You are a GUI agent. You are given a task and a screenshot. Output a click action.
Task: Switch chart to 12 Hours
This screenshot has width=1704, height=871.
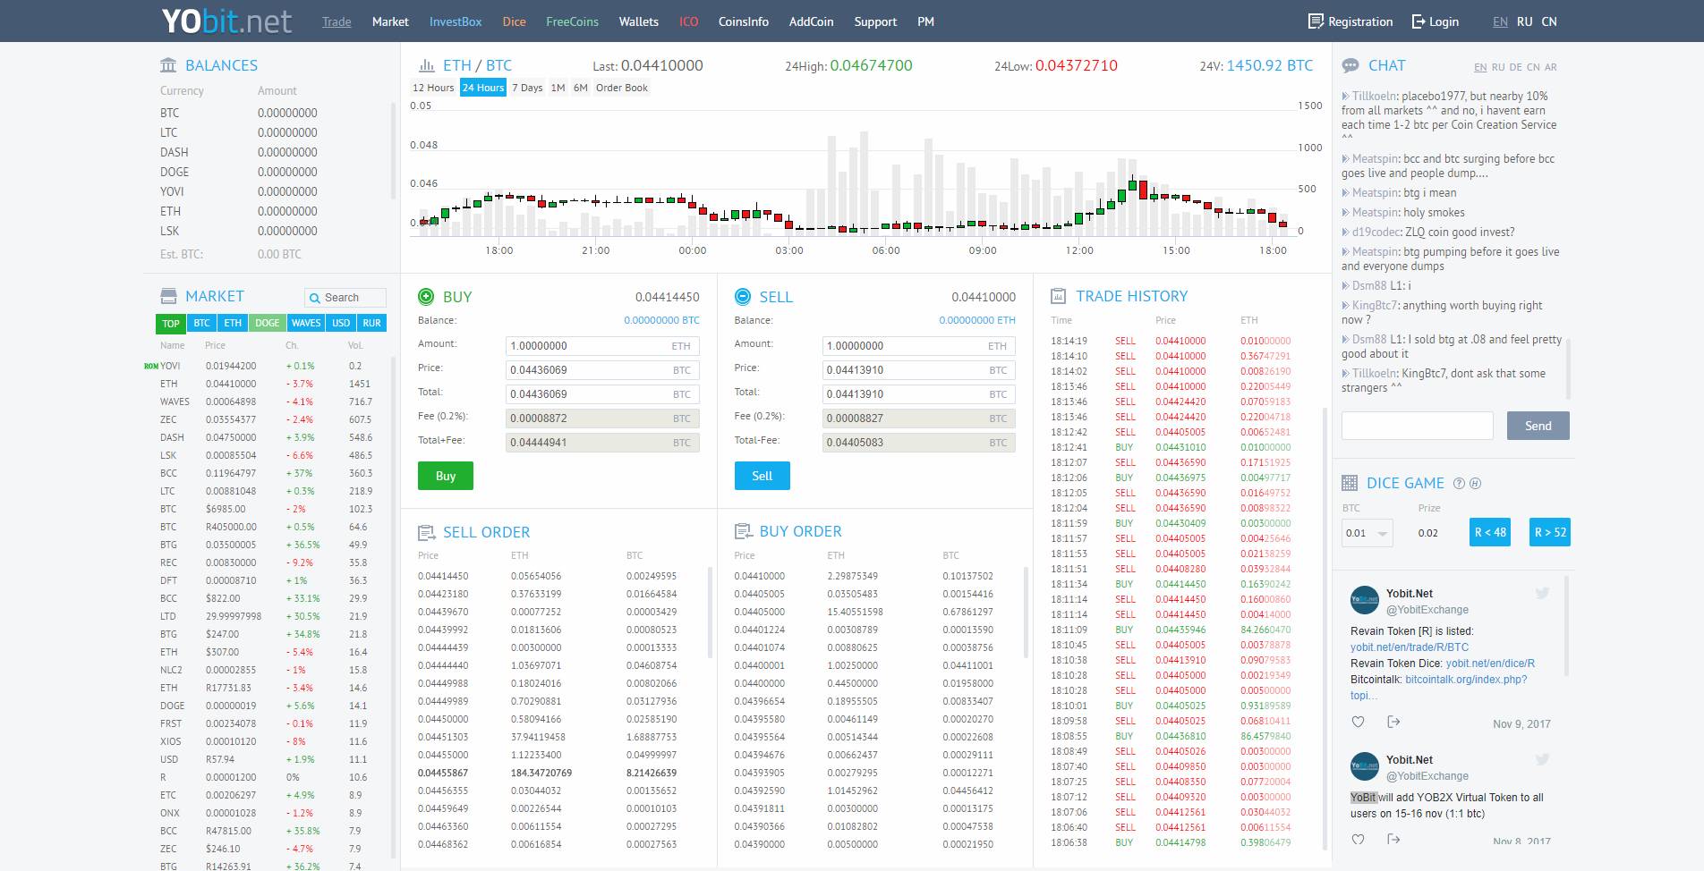[433, 88]
